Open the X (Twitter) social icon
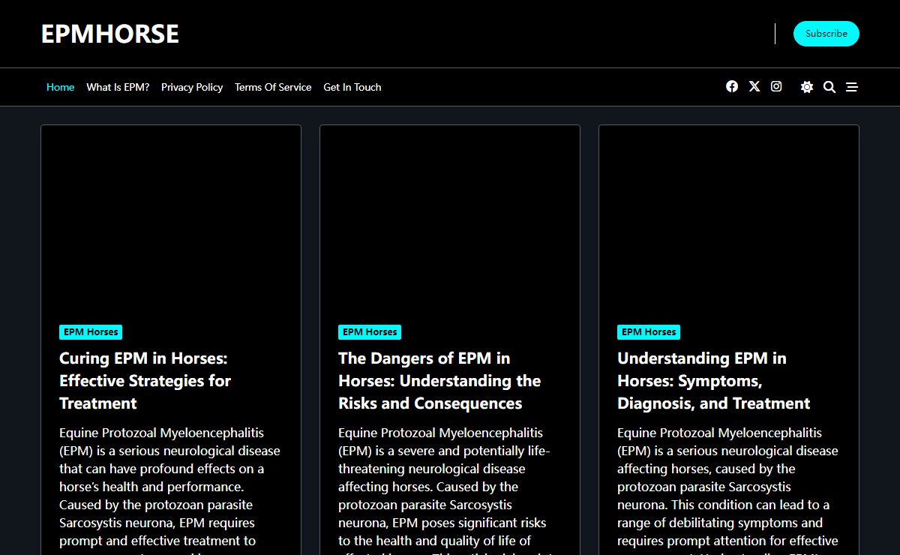 [754, 86]
